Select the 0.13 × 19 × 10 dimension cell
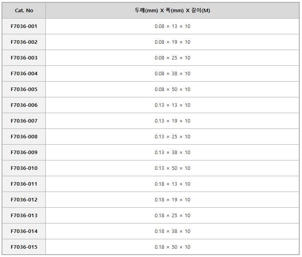This screenshot has height=257, width=302. point(173,121)
